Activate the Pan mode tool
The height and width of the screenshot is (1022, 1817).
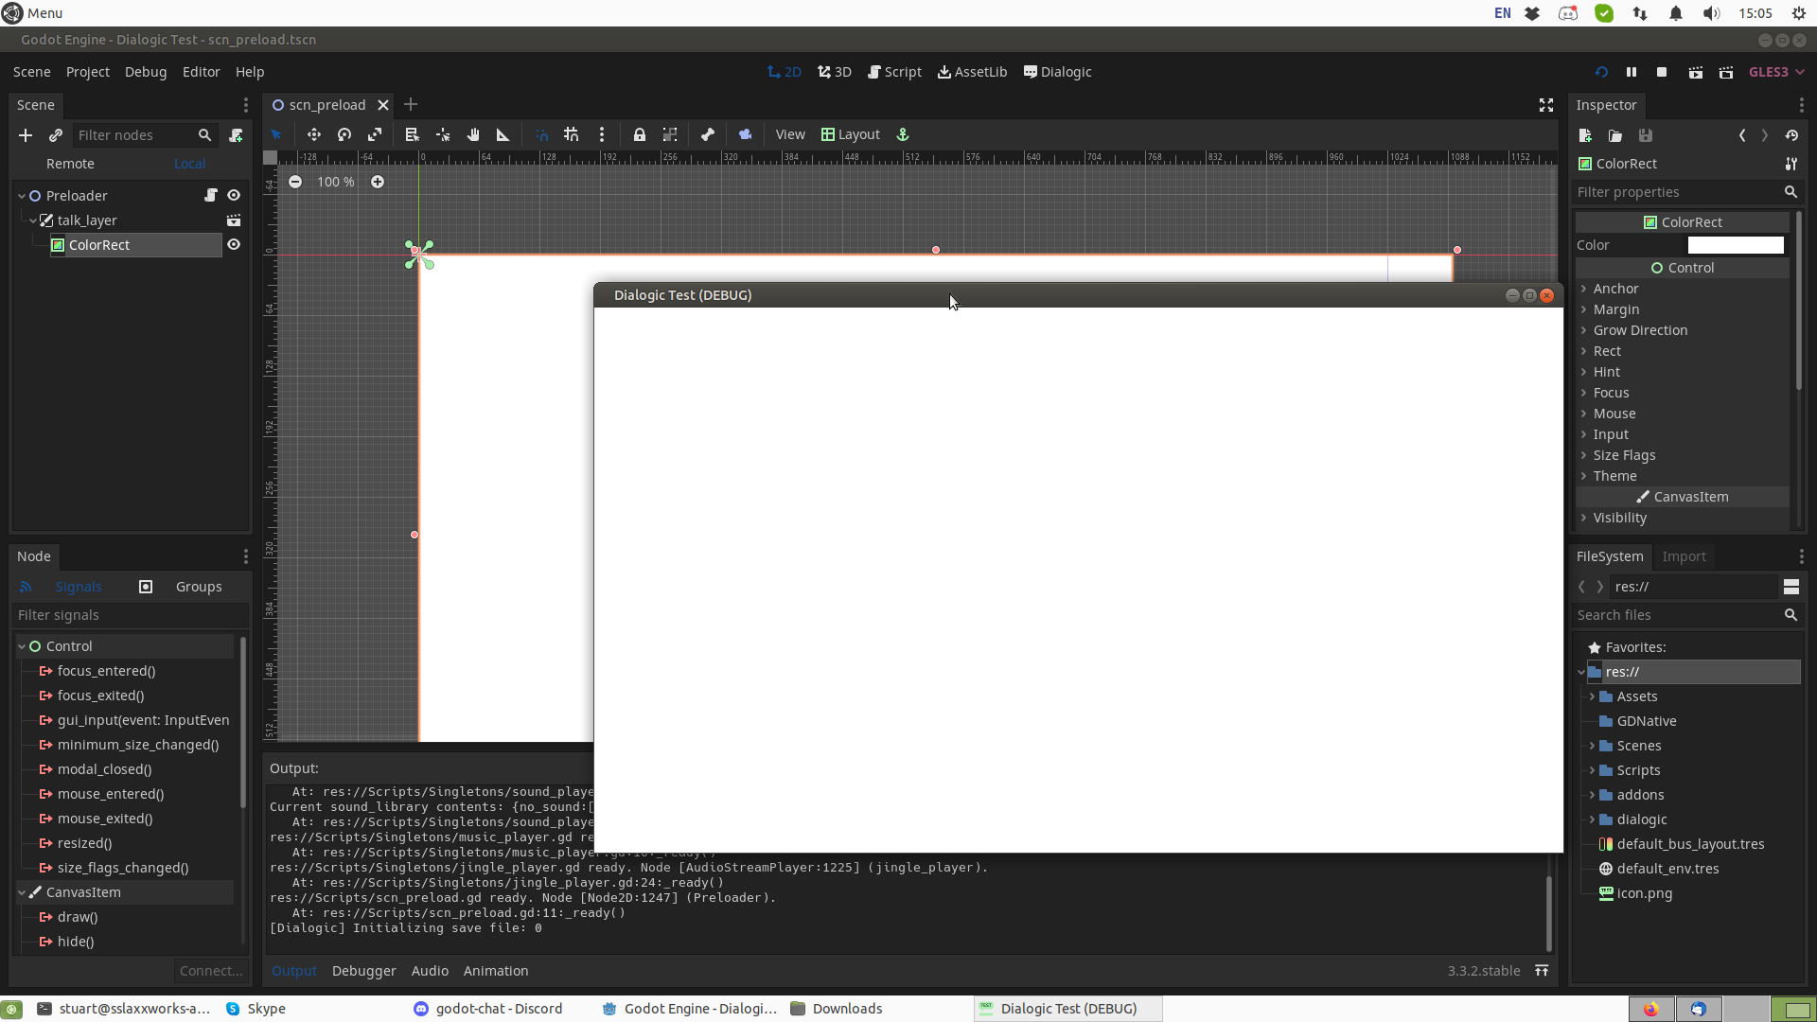[473, 134]
